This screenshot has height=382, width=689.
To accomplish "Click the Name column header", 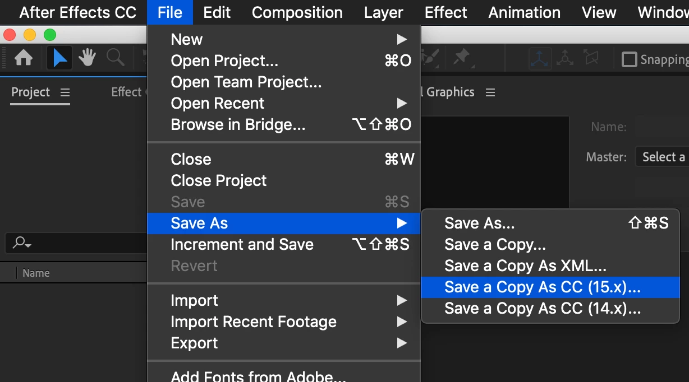I will pyautogui.click(x=36, y=273).
